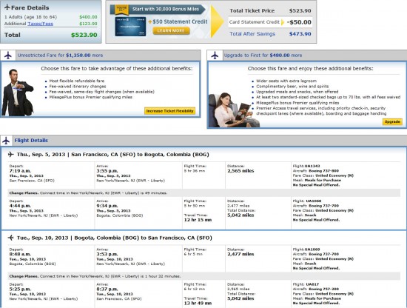Click the businessman photo in Unrestricted Fare panel

coord(18,93)
